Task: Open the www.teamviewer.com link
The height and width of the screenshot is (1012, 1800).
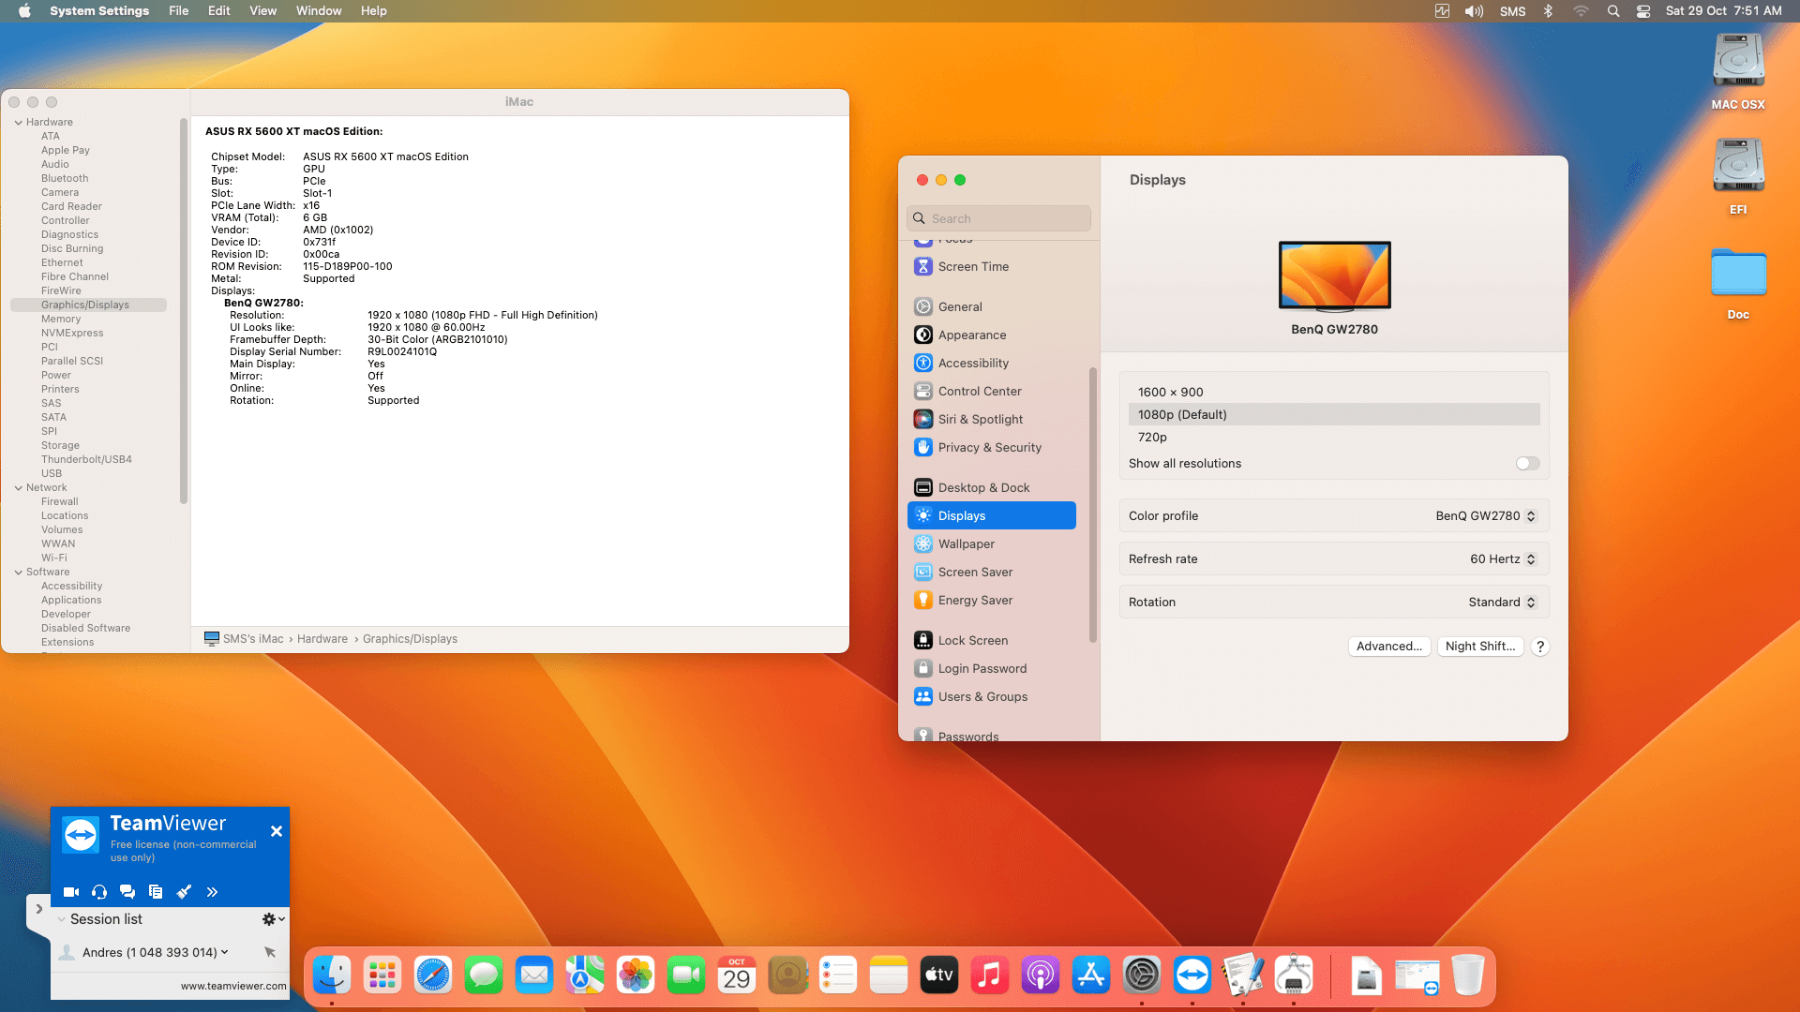Action: (x=233, y=986)
